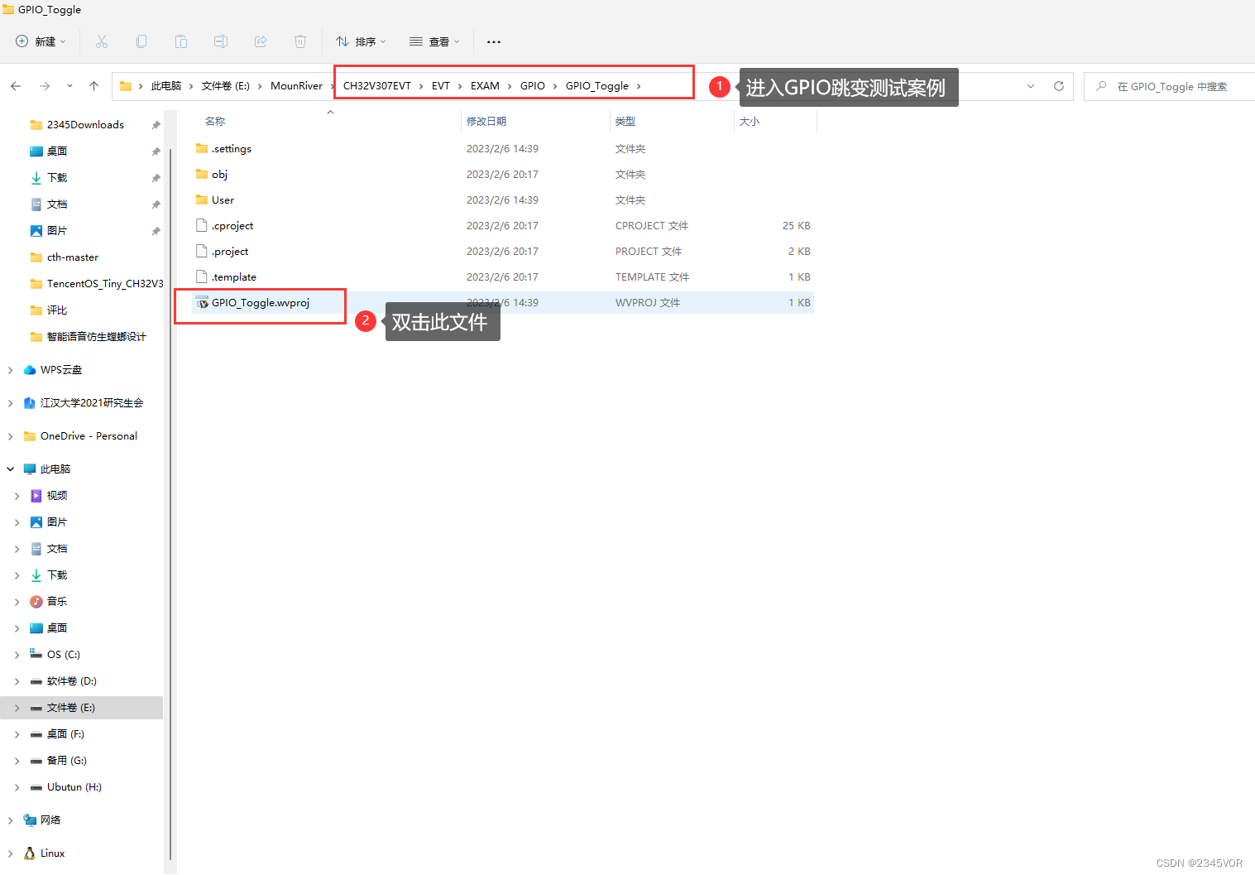Screen dimensions: 1255x875
Task: Click the Delete trash icon
Action: [300, 41]
